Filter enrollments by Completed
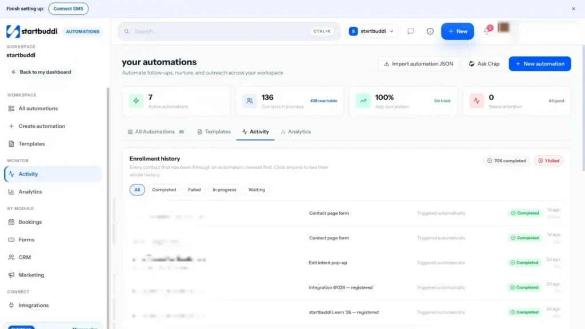 [x=164, y=190]
